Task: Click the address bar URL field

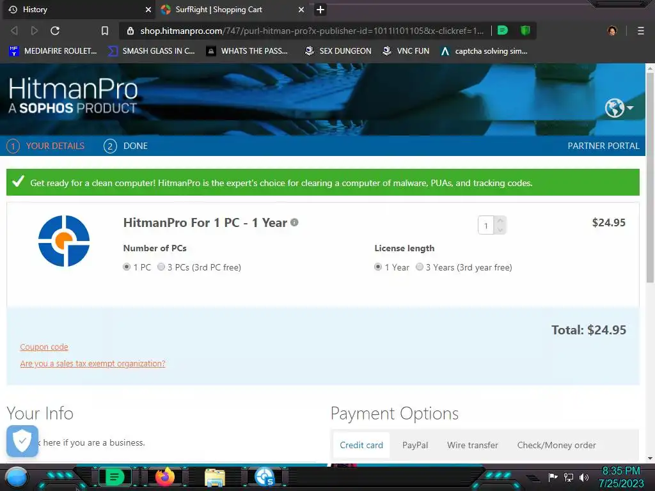Action: click(312, 31)
